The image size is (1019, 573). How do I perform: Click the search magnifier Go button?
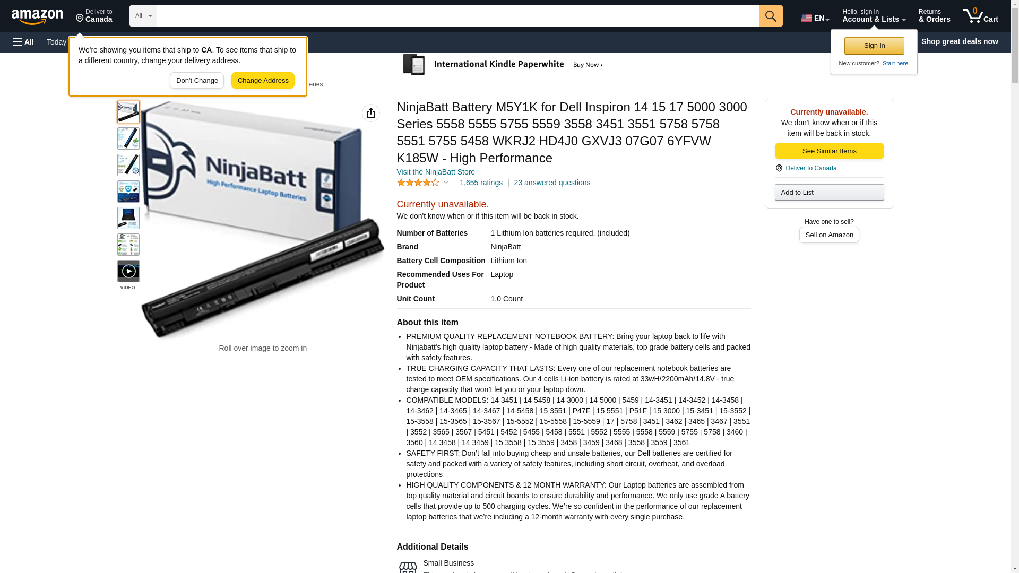point(771,16)
